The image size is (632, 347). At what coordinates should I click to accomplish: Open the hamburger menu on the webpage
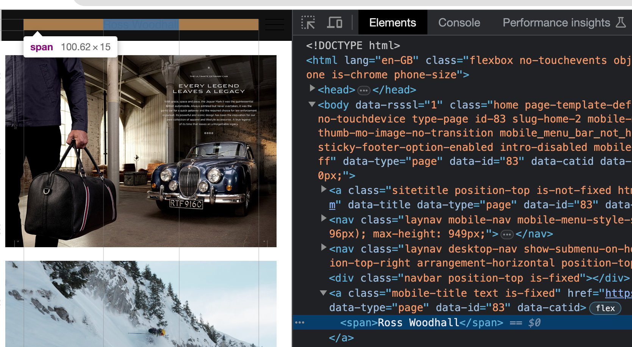pyautogui.click(x=274, y=25)
